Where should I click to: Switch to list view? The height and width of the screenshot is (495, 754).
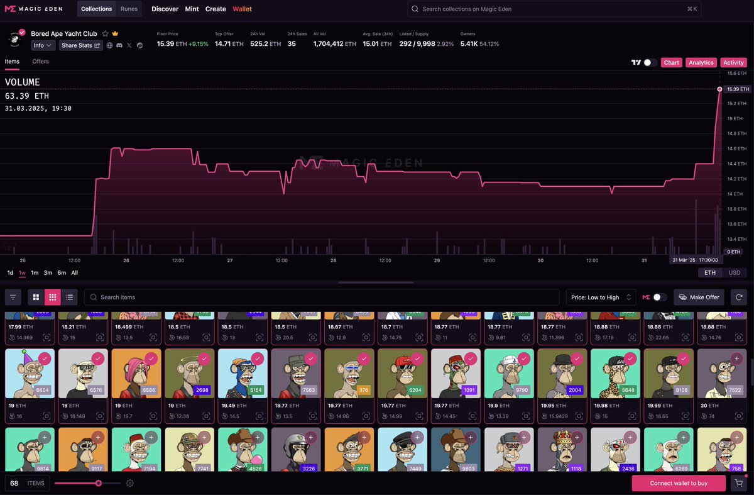tap(69, 297)
